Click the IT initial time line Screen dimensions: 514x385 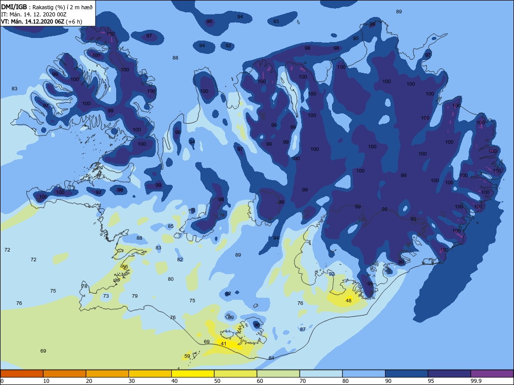pyautogui.click(x=34, y=14)
